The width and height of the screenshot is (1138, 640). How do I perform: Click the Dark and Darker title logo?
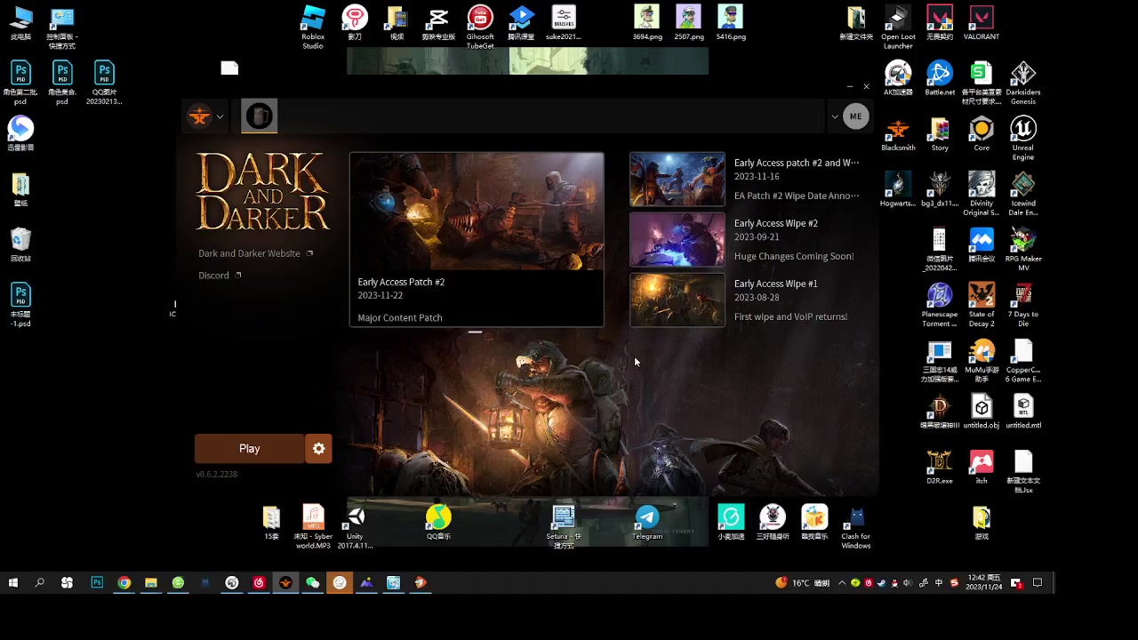262,192
